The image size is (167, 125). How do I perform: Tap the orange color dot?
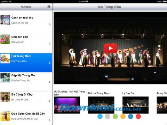click(123, 116)
